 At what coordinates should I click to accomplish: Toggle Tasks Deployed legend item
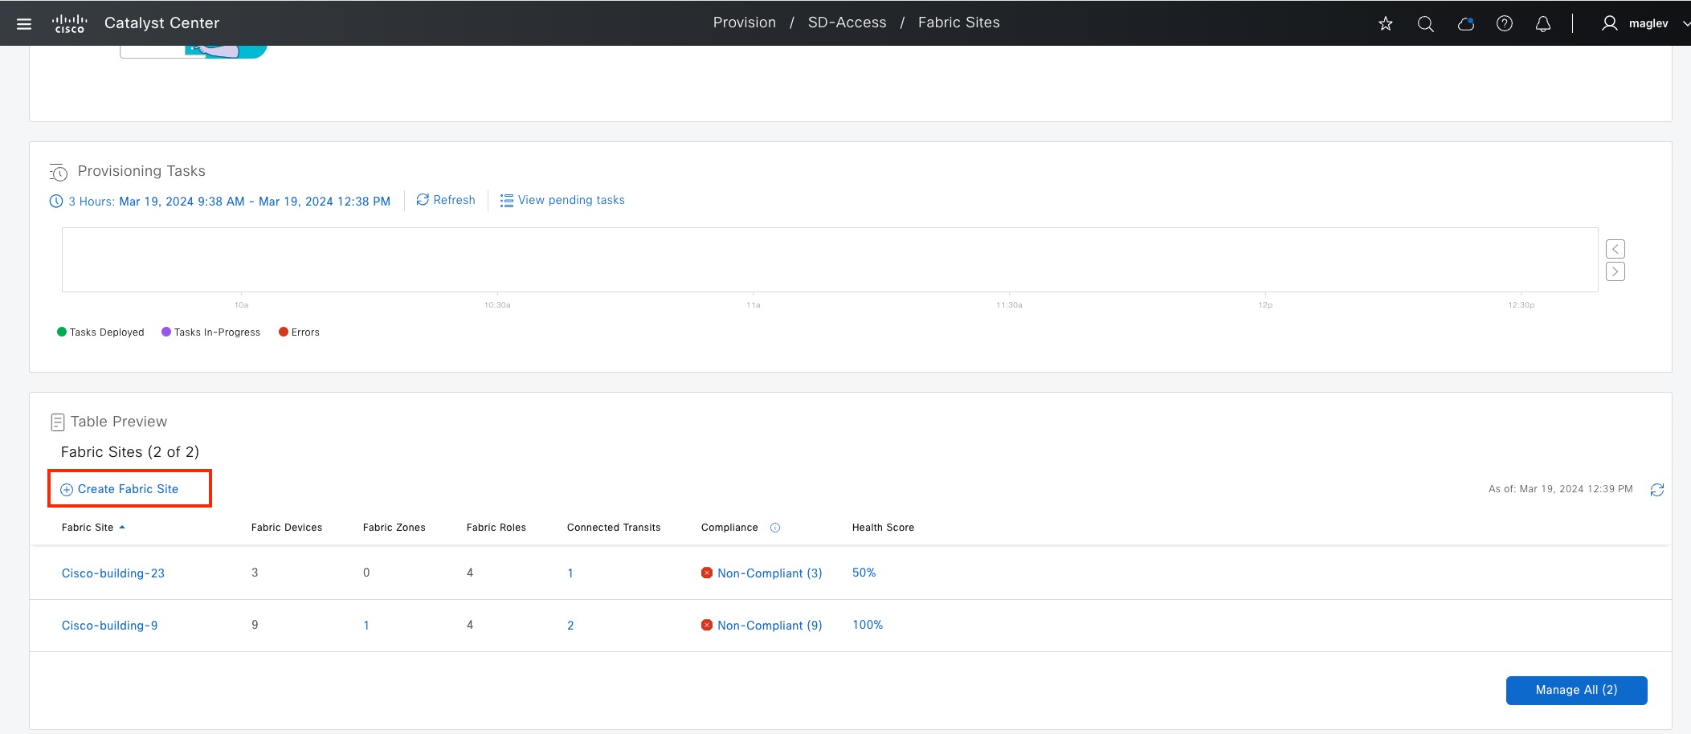pyautogui.click(x=100, y=332)
